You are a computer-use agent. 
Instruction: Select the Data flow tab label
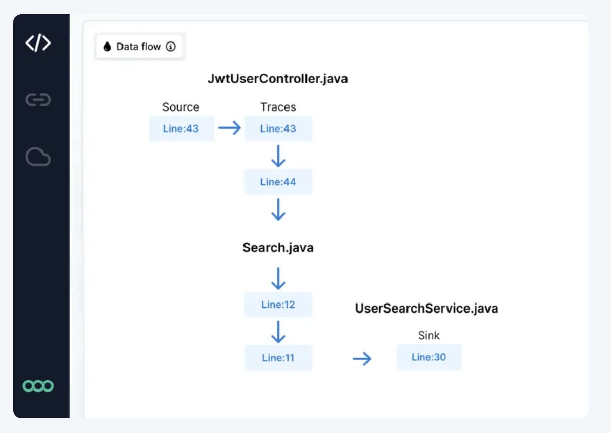pos(138,47)
